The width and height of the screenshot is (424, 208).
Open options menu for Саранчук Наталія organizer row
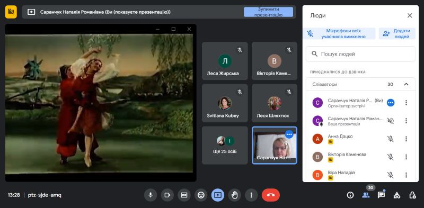pos(406,103)
